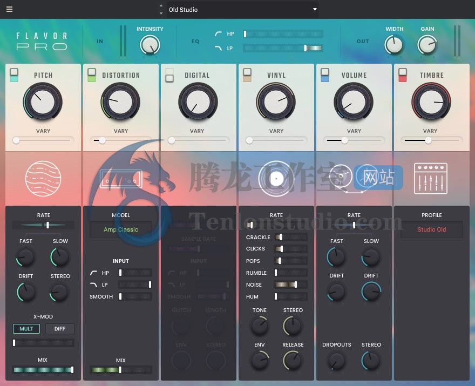The height and width of the screenshot is (386, 475).
Task: Click the Pitch Fast knob
Action: 26,257
